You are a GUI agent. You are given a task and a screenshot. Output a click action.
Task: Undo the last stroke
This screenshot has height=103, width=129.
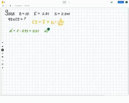(x=3, y=6)
